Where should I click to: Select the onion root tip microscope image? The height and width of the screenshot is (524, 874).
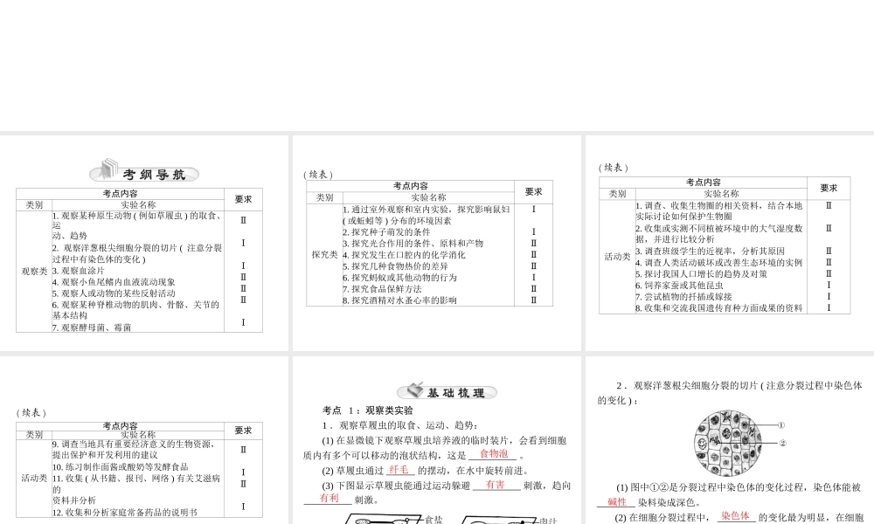click(x=727, y=443)
